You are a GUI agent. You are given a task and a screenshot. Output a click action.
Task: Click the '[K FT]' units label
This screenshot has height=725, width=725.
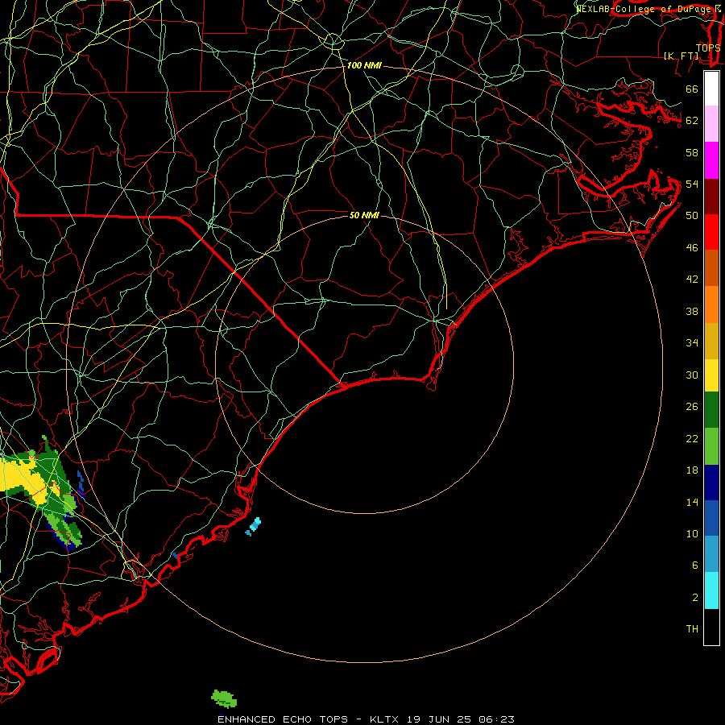681,56
